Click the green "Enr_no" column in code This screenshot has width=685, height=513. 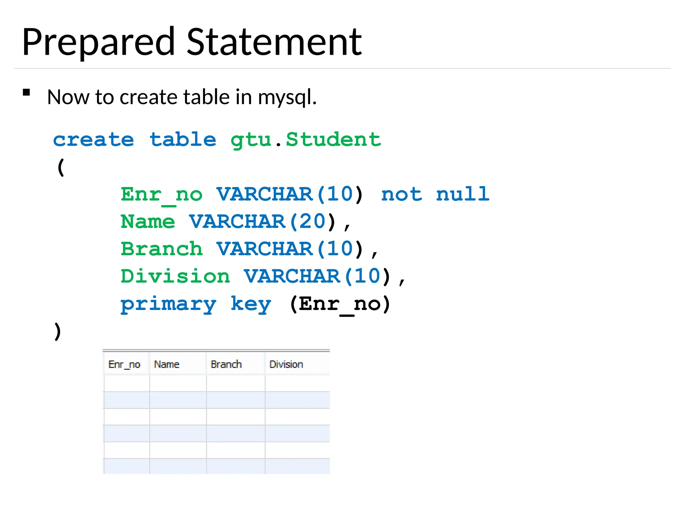(x=162, y=195)
